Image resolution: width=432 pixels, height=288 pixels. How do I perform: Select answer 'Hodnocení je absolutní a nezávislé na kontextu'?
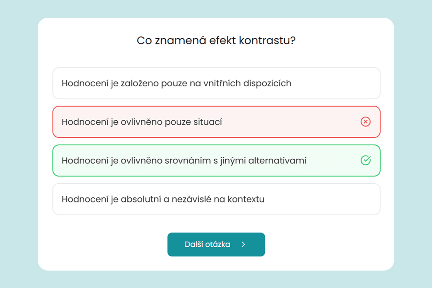[197, 199]
